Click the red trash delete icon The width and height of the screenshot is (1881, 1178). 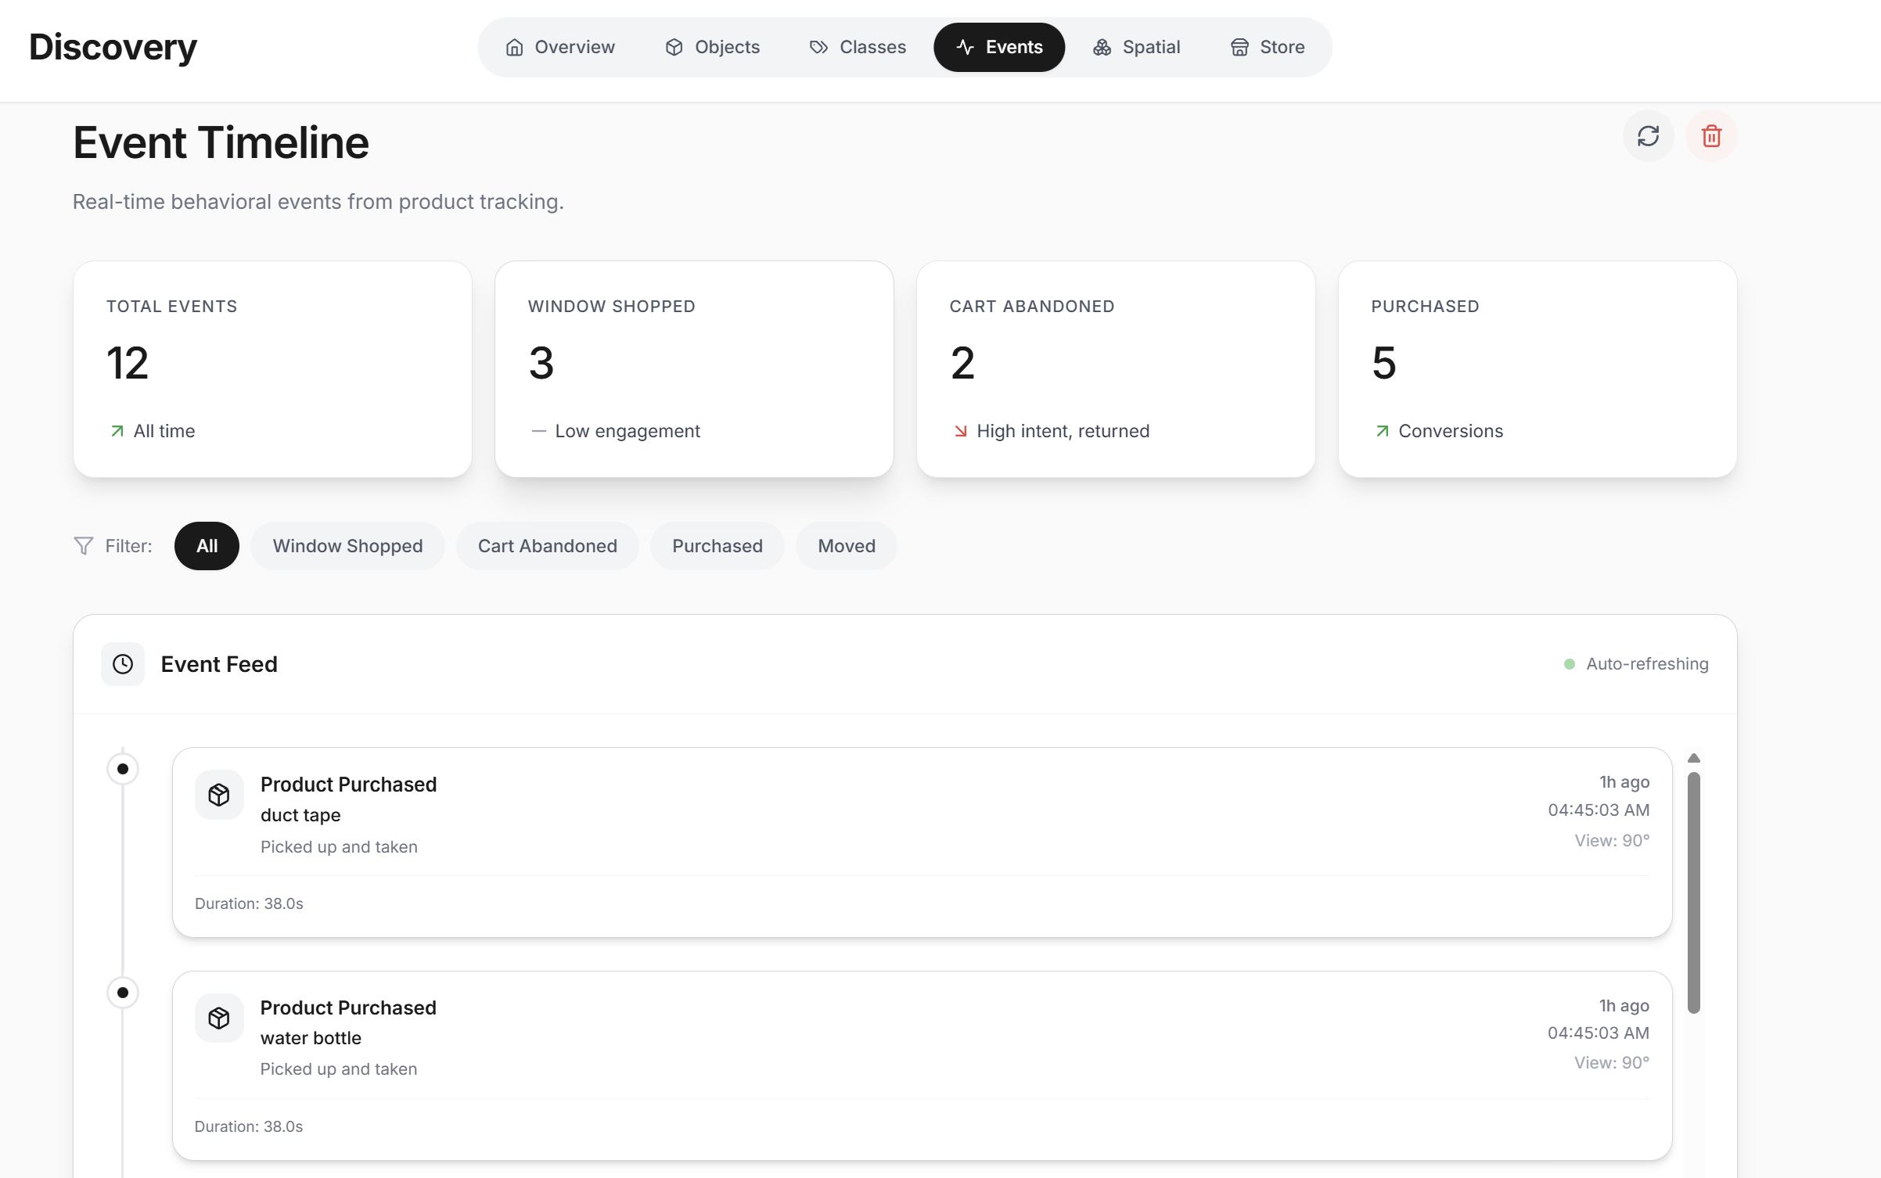point(1711,136)
